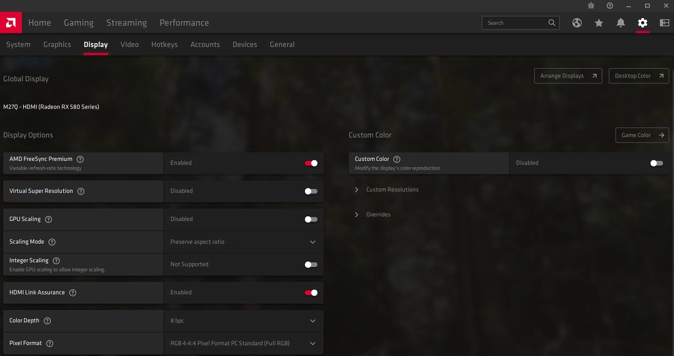Open the settings gear icon
Image resolution: width=674 pixels, height=356 pixels.
click(643, 23)
